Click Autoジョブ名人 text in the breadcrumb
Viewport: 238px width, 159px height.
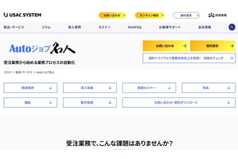[45, 72]
